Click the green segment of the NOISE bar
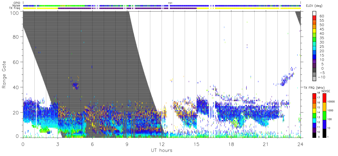This screenshot has height=156, width=338. pyautogui.click(x=324, y=116)
